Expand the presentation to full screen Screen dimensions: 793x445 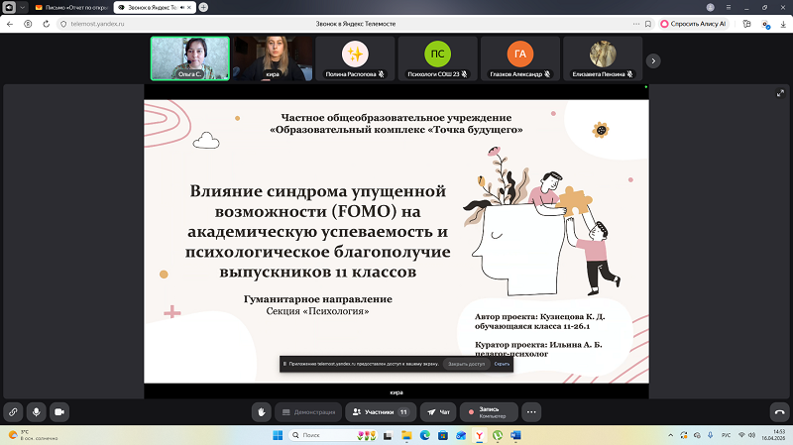[x=780, y=93]
